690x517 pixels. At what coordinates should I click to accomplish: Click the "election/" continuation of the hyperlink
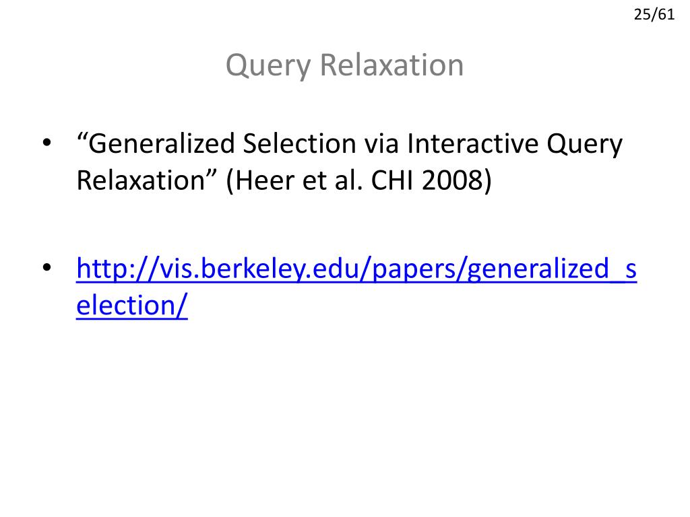[x=132, y=305]
